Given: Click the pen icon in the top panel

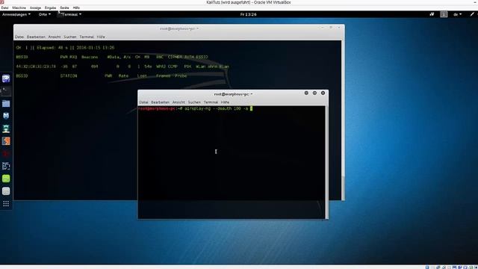Looking at the screenshot, I should [472, 14].
